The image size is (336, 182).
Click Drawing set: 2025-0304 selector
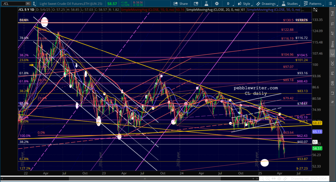pos(308,179)
